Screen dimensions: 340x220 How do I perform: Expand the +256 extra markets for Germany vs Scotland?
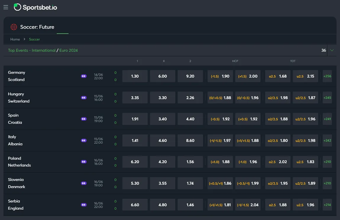[x=327, y=76]
